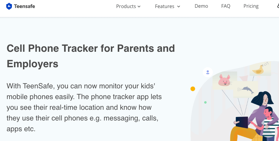The height and width of the screenshot is (141, 279).
Task: Click the small green dot decoration
Action: click(205, 102)
